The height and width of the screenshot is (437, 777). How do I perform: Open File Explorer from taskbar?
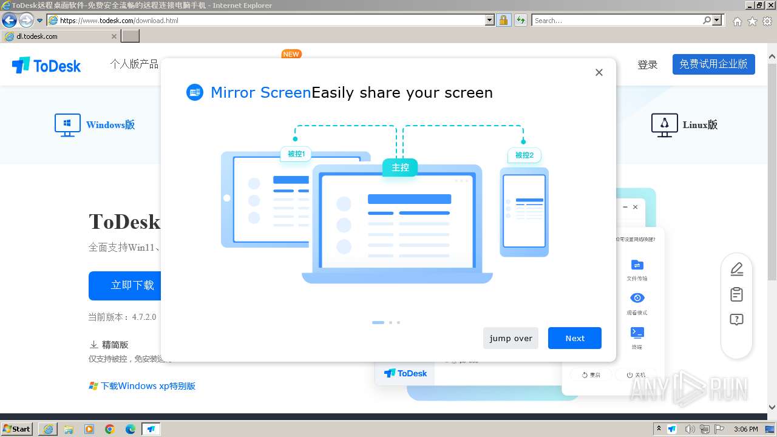69,429
